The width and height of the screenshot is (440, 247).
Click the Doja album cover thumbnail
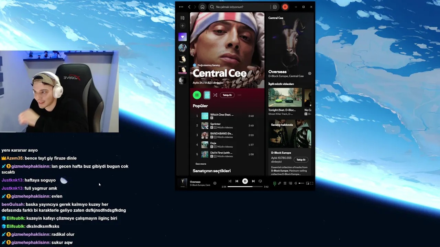(205, 145)
